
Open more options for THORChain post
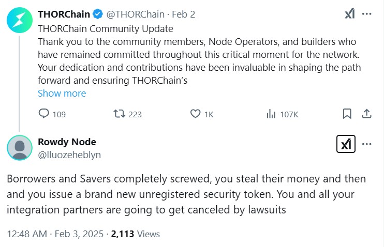click(x=367, y=14)
